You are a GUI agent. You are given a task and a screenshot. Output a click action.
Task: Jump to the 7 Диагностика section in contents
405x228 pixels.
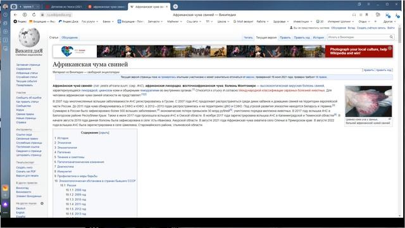(x=64, y=167)
